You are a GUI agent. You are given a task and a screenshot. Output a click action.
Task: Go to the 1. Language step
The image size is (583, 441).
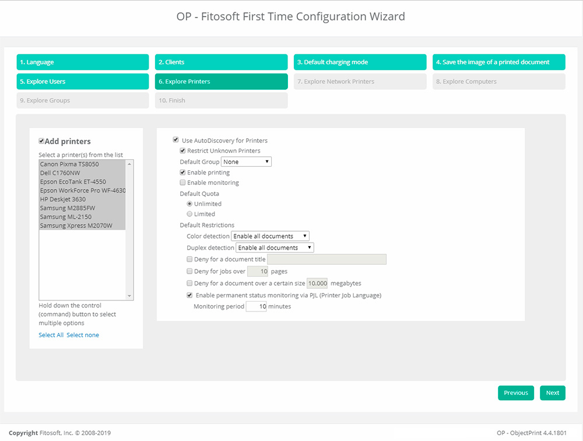83,62
